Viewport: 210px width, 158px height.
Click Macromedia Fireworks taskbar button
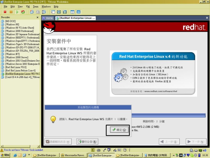click(73, 155)
